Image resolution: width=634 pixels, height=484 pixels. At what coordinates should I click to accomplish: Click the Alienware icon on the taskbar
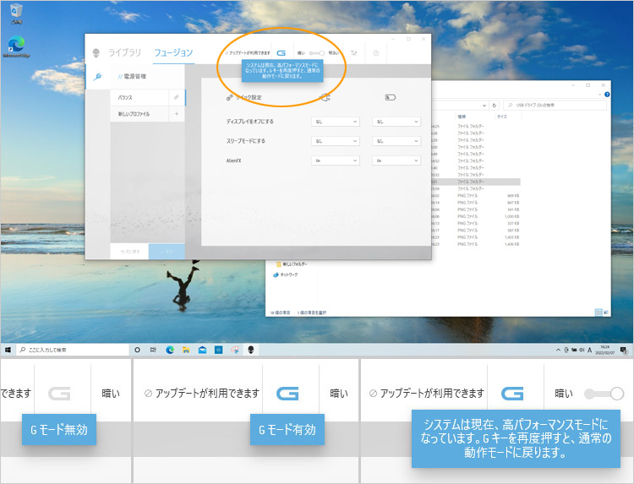251,350
